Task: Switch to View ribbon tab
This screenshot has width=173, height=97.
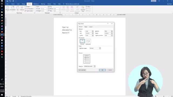Action: tap(55, 4)
